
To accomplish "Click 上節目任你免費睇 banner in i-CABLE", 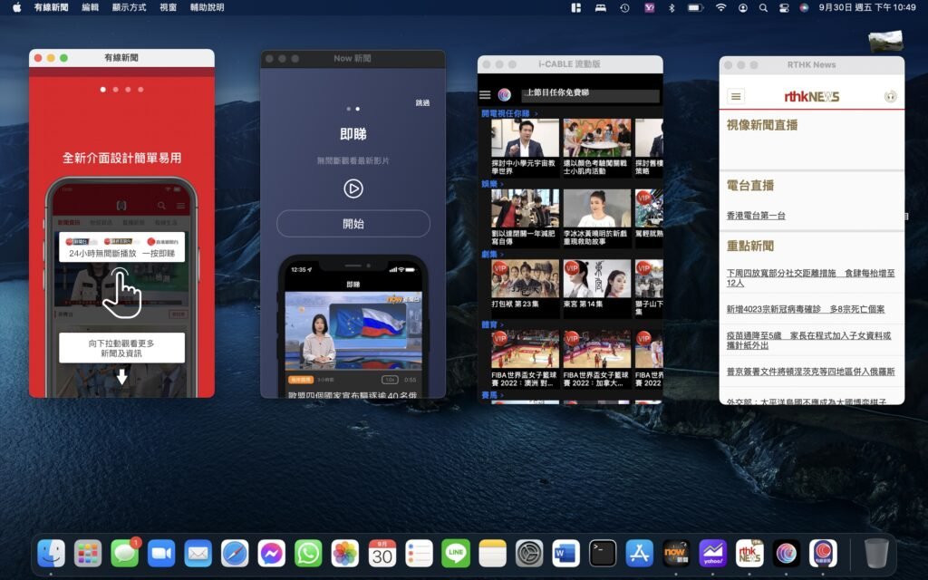I will 591,94.
